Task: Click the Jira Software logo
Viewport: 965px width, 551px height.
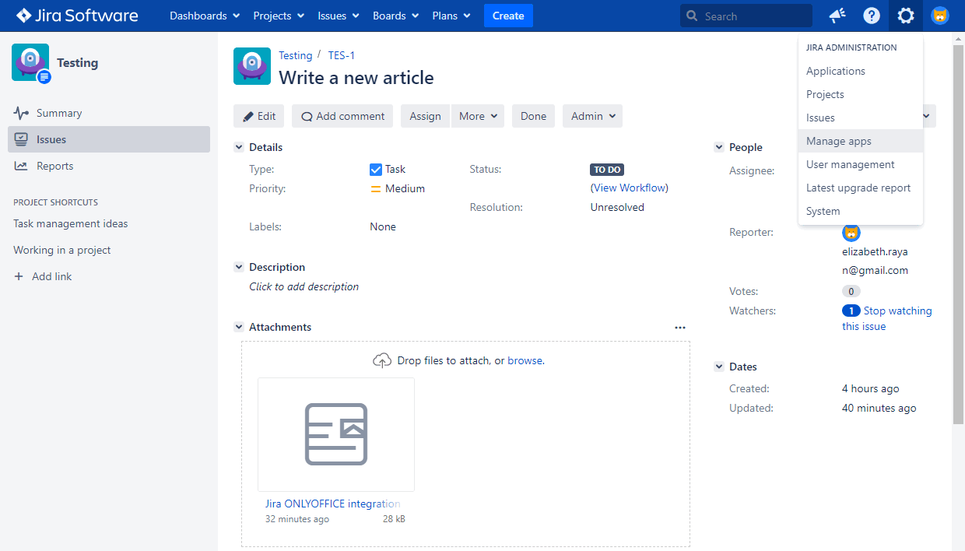Action: [77, 16]
